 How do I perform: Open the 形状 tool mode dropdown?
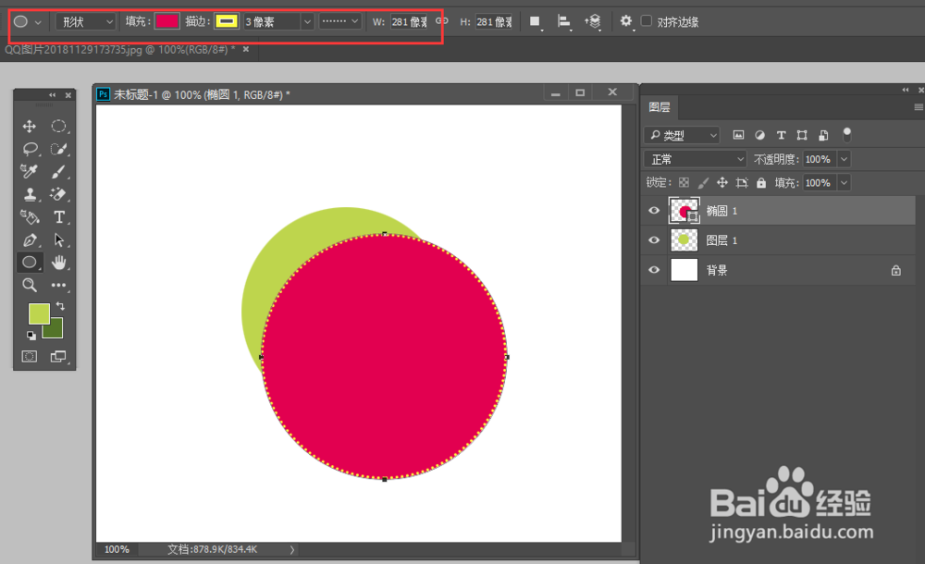point(85,22)
